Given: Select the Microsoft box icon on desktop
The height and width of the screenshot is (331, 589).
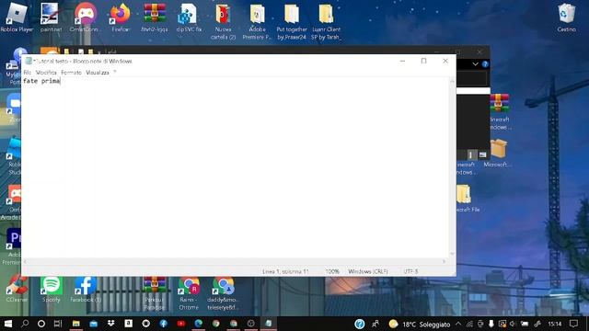Looking at the screenshot, I should 499,154.
